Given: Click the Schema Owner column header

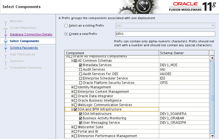Looking at the screenshot, I should tap(184, 53).
